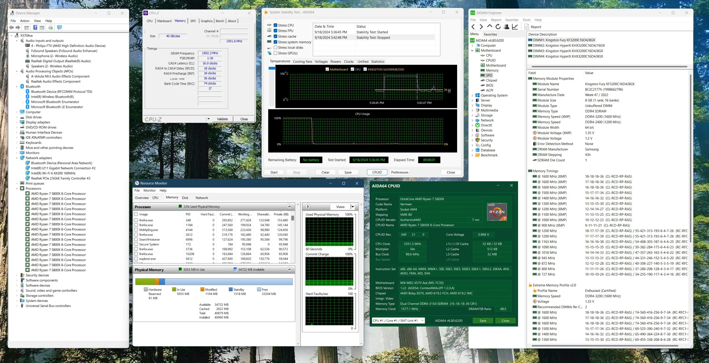Click Start button in Stability Test
709x363 pixels.
[x=274, y=172]
